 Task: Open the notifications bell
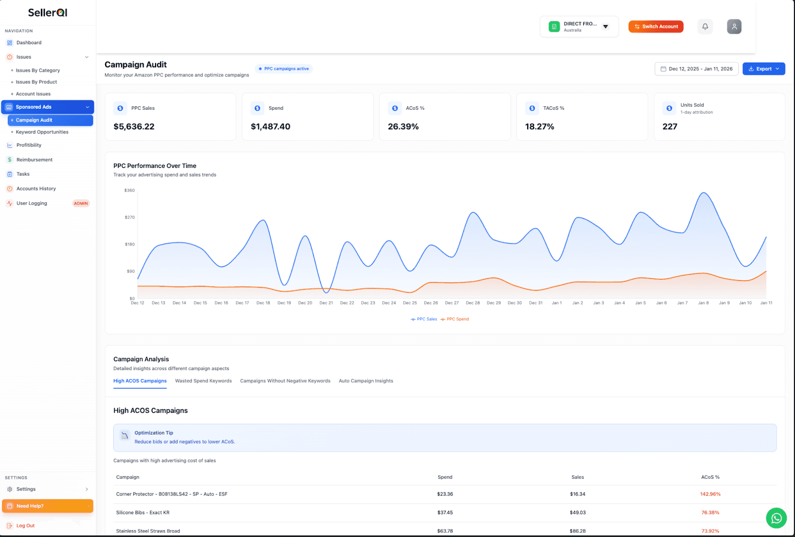click(705, 26)
